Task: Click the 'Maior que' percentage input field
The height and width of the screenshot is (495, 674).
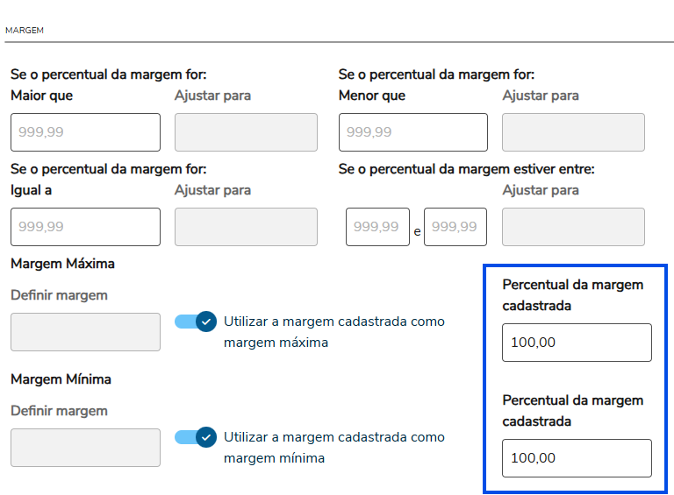Action: (x=85, y=132)
